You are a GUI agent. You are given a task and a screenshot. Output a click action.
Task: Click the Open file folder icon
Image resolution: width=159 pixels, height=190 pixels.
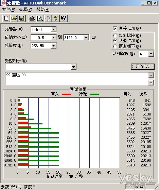tap(14, 18)
